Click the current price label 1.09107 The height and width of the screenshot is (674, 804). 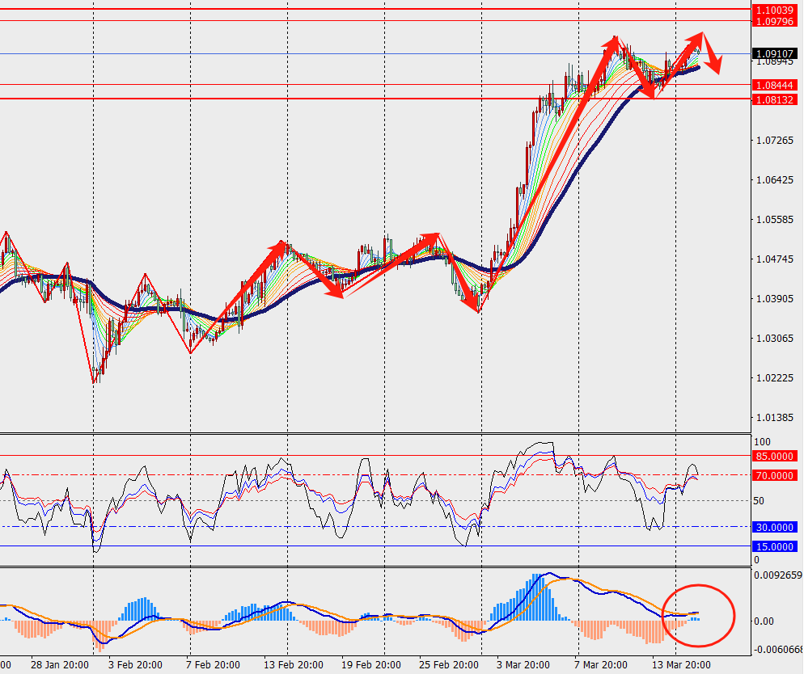click(775, 54)
